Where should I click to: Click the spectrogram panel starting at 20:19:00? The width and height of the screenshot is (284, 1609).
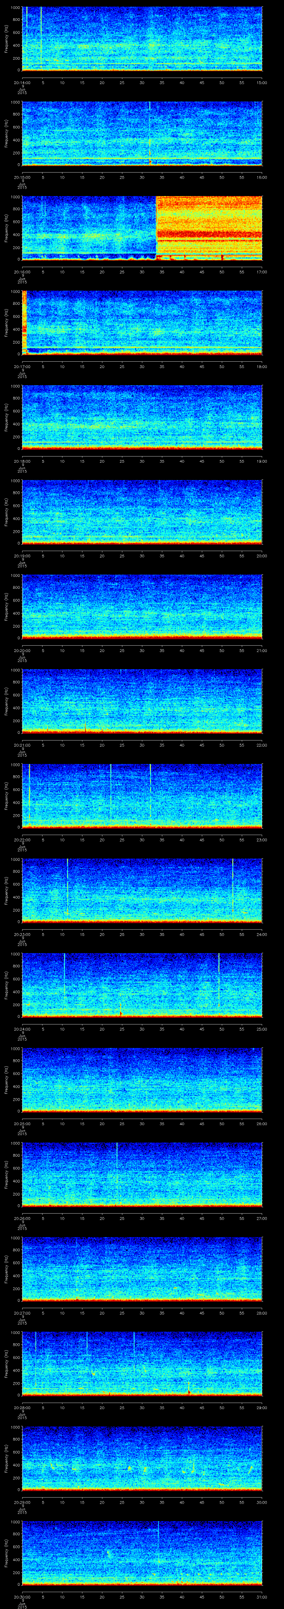(x=142, y=512)
